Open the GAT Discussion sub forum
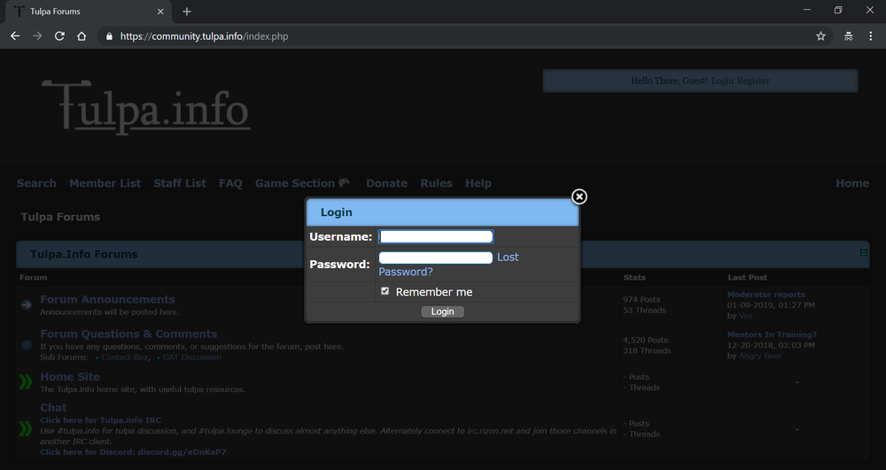The width and height of the screenshot is (886, 470). pos(192,358)
